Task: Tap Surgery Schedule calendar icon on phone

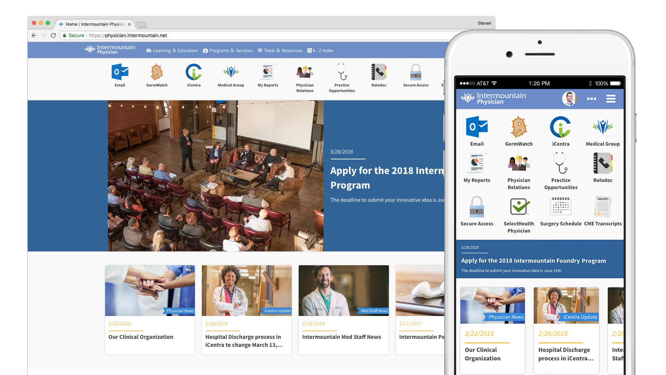Action: [x=561, y=207]
